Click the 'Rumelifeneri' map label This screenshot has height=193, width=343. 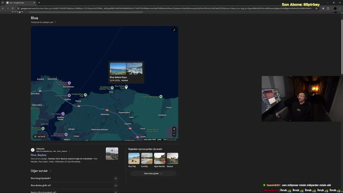69,87
